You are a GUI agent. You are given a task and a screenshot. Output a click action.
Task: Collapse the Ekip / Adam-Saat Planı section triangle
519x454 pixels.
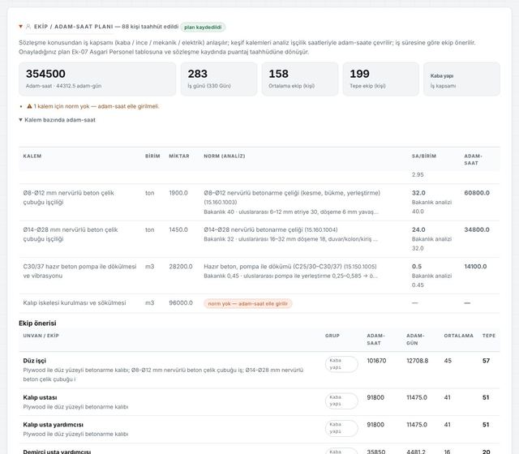pyautogui.click(x=21, y=27)
